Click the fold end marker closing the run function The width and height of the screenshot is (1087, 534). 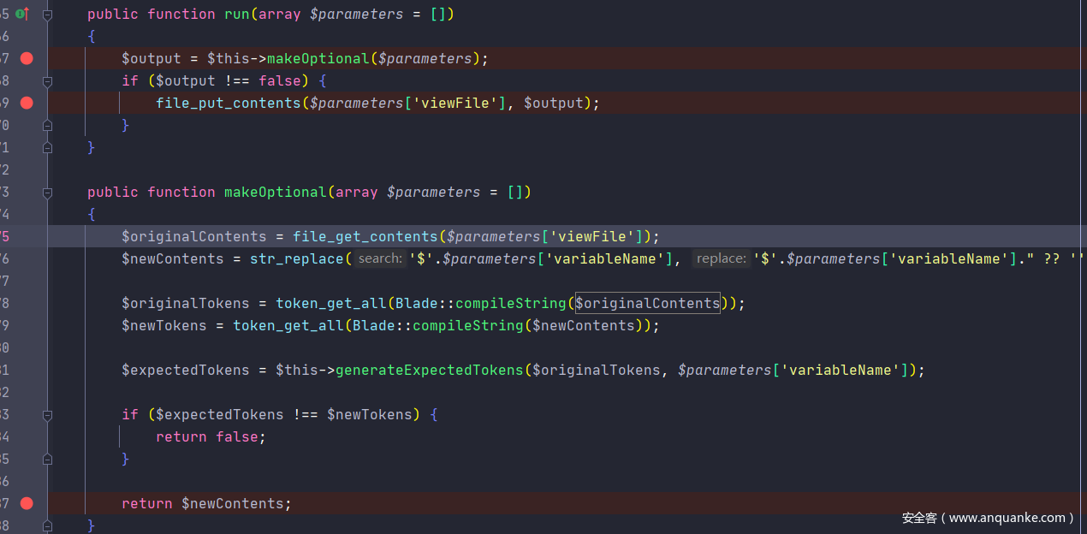pos(47,147)
